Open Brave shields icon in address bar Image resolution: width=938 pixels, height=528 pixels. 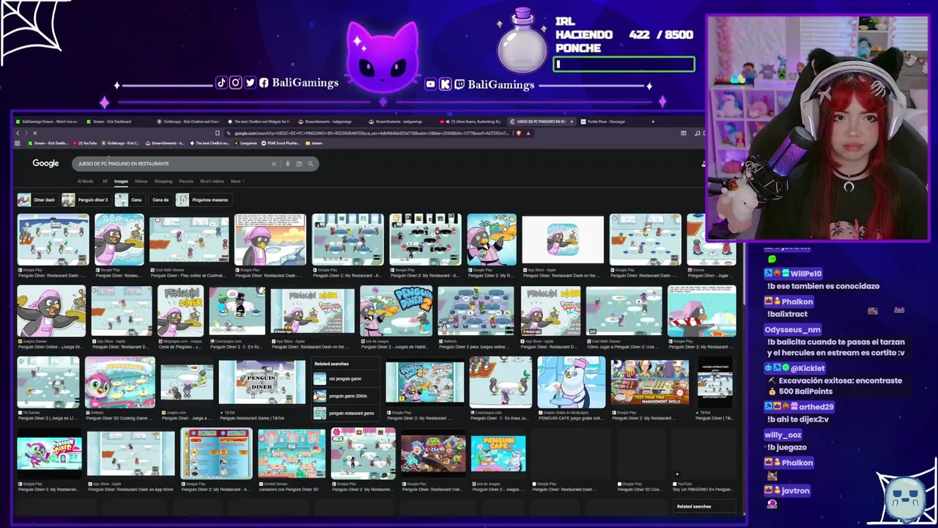519,133
